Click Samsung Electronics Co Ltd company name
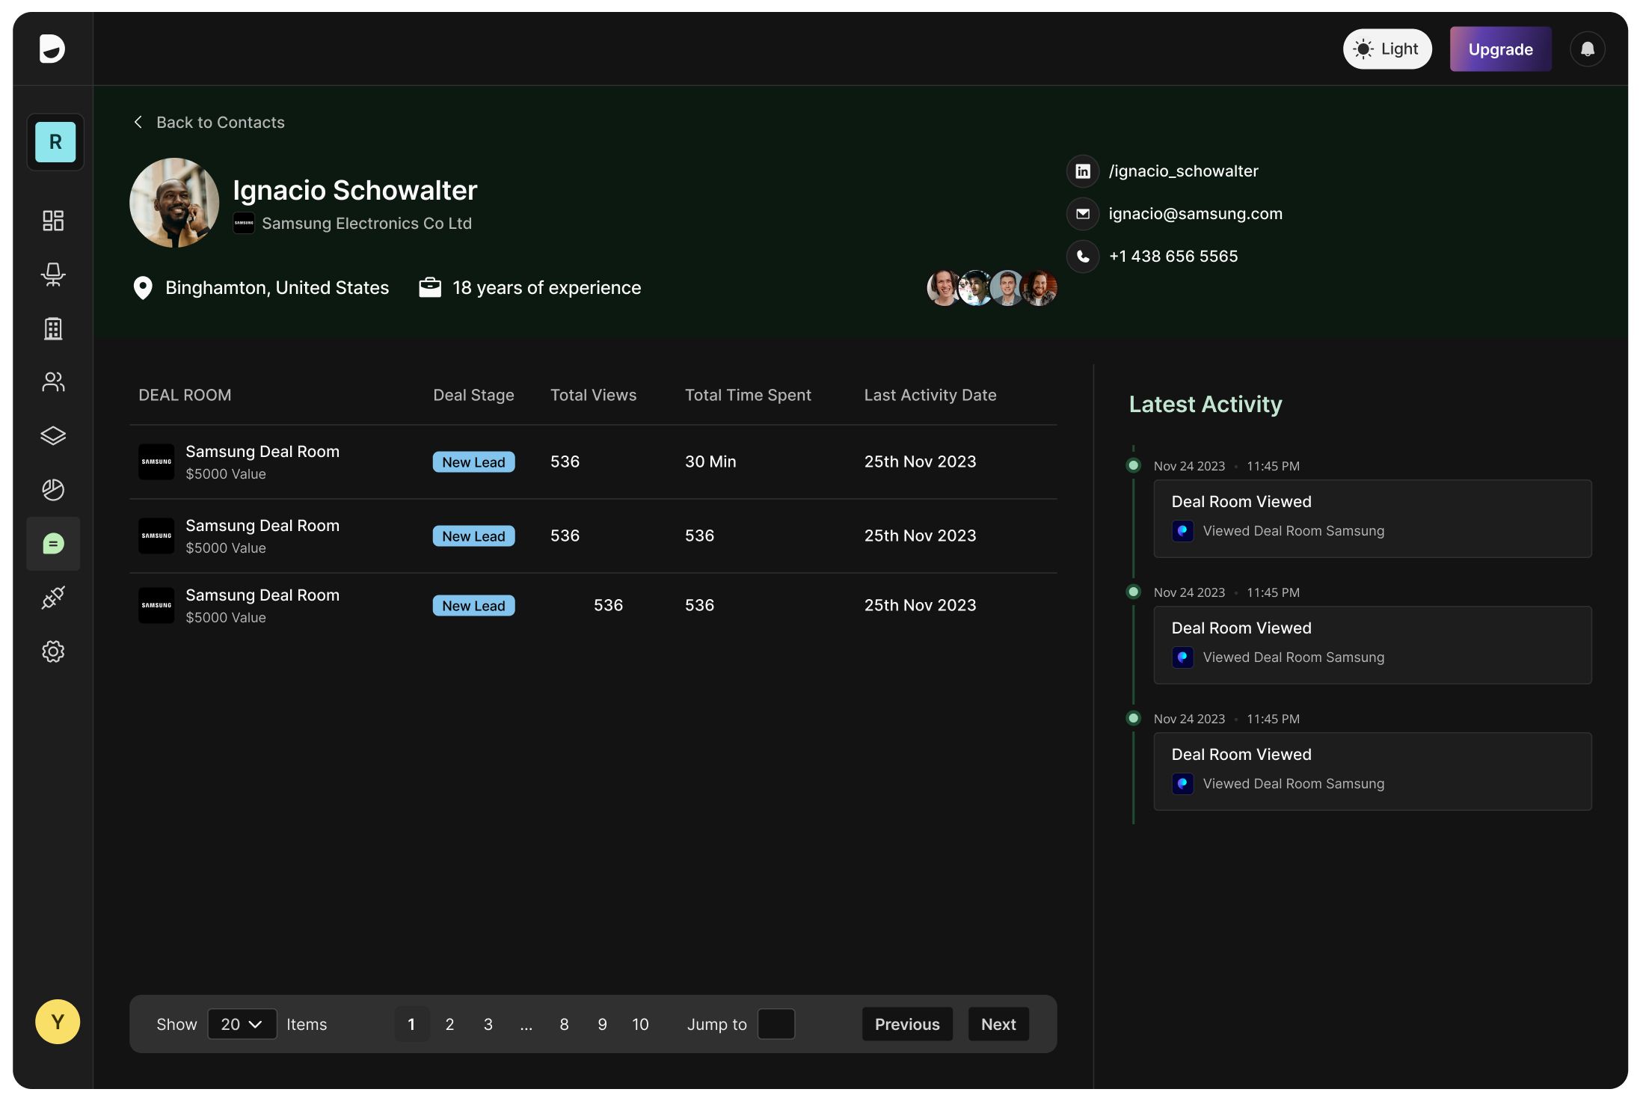Screen dimensions: 1640x1101 pos(366,224)
